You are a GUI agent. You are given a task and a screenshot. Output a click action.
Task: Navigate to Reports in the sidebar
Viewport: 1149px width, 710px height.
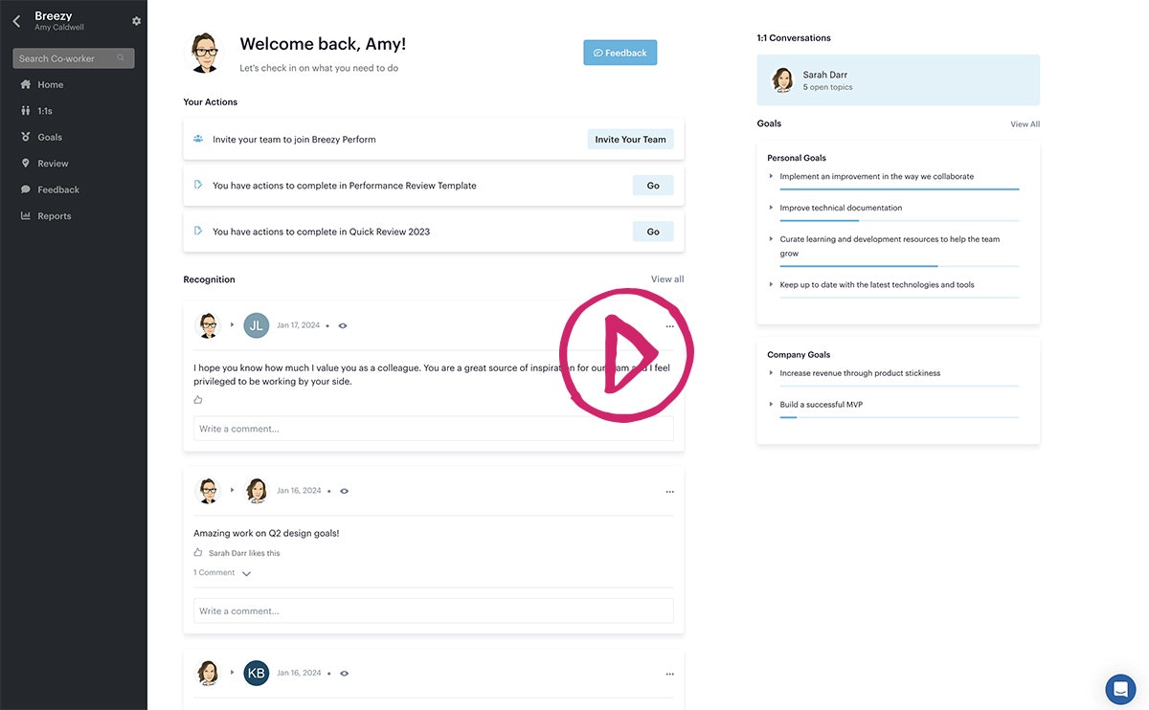pos(54,216)
